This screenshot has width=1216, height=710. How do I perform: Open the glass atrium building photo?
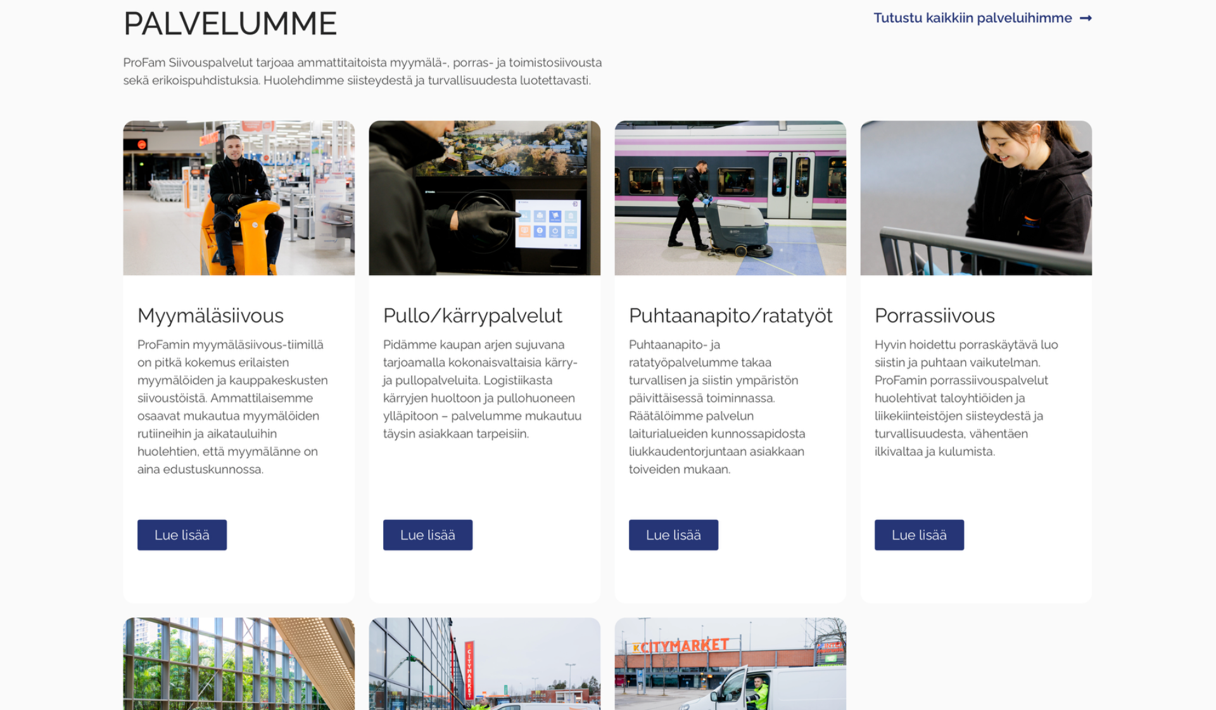click(x=239, y=665)
